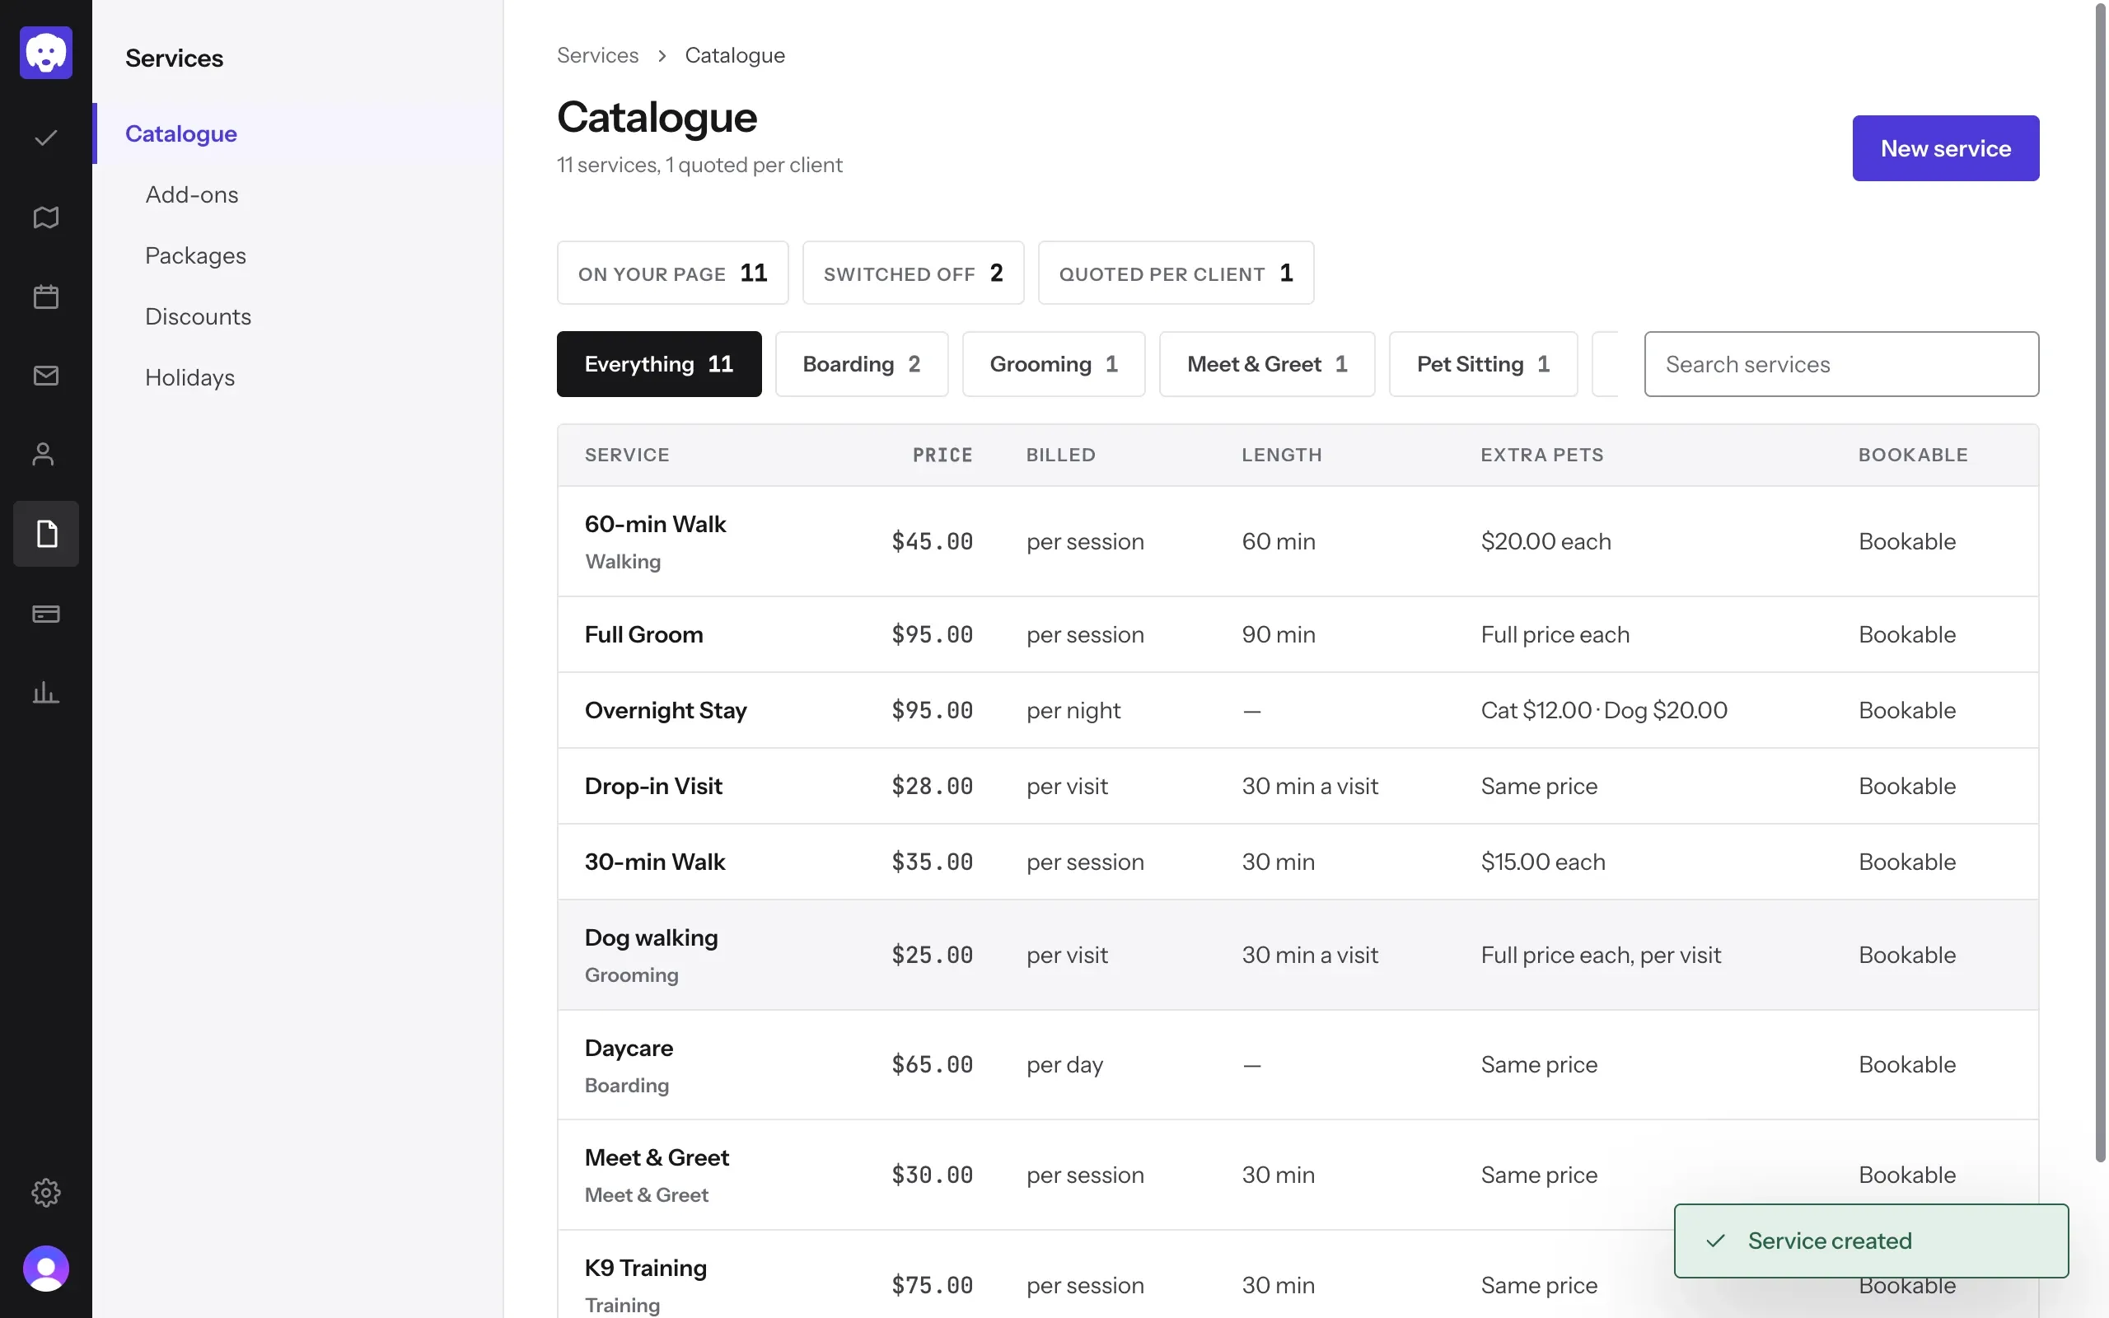Image resolution: width=2109 pixels, height=1318 pixels.
Task: Open the calendar icon in sidebar
Action: pyautogui.click(x=46, y=297)
